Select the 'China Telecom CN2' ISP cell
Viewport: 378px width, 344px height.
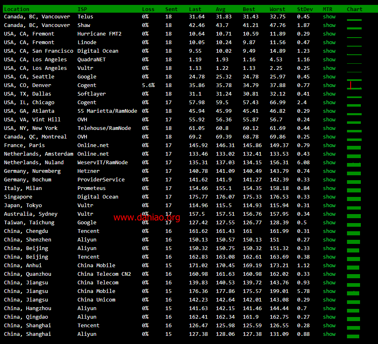pos(104,274)
